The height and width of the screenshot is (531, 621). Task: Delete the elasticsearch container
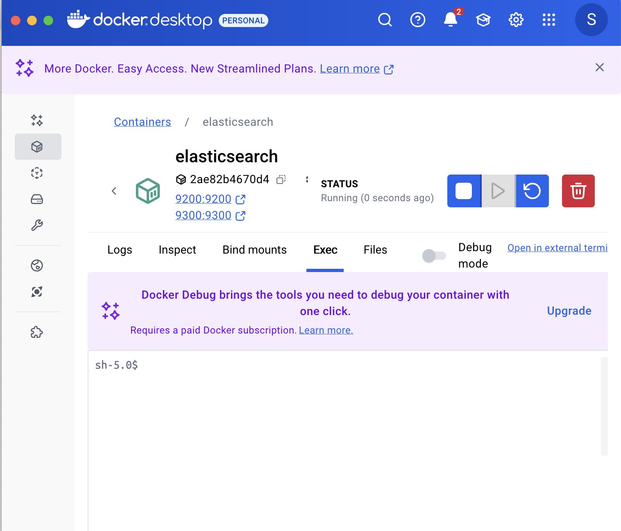coord(578,191)
